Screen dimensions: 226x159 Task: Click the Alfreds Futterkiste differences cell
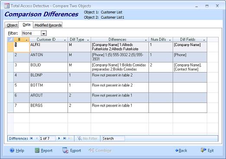click(x=119, y=47)
